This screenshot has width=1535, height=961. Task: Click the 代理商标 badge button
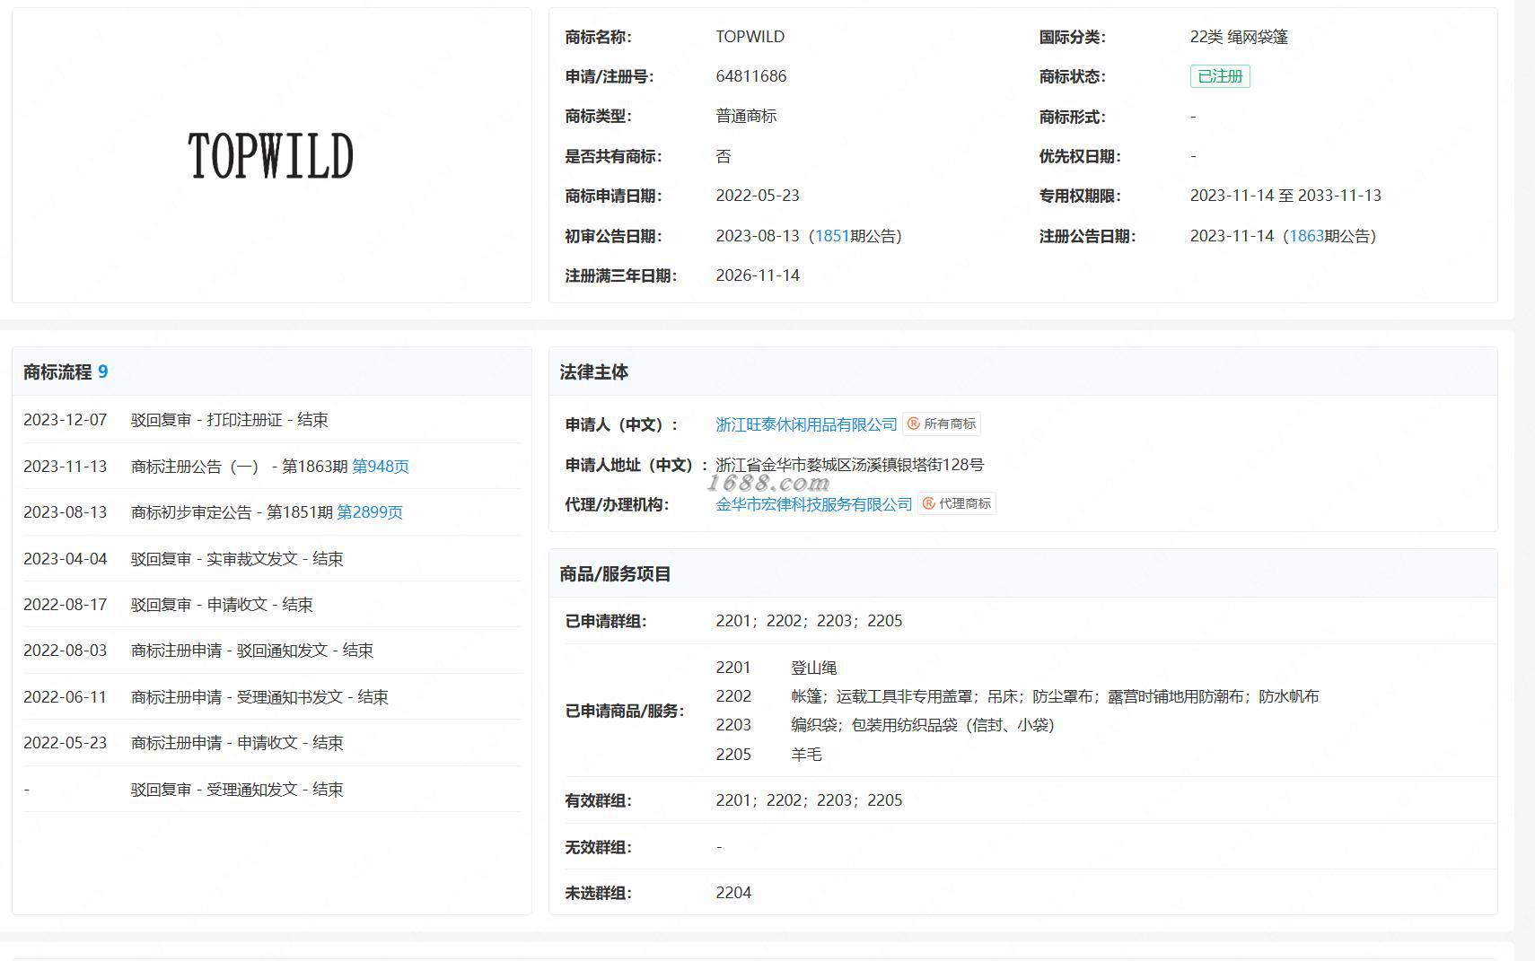click(956, 503)
